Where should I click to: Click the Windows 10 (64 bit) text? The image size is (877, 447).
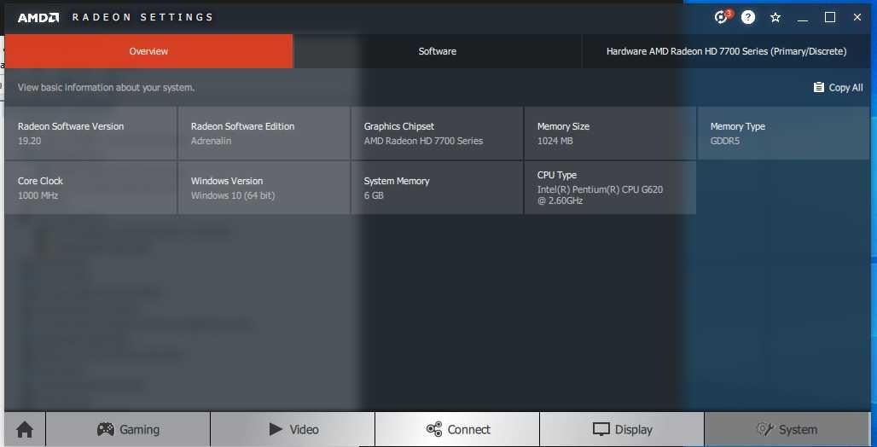(233, 196)
